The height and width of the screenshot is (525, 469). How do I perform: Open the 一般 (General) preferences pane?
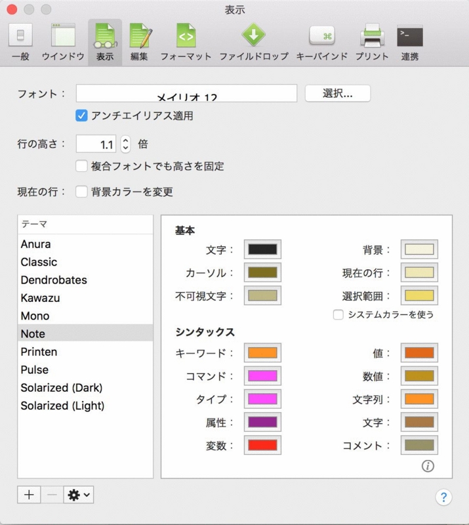coord(20,42)
